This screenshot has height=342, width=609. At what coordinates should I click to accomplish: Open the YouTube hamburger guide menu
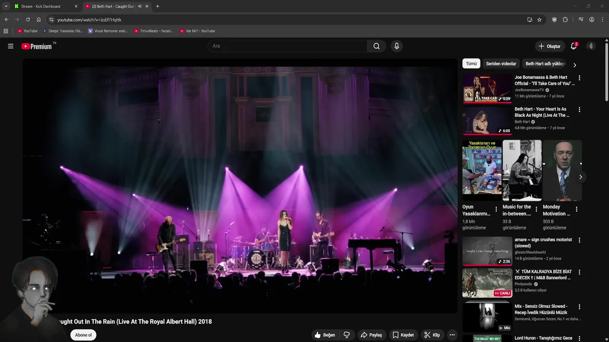(10, 46)
